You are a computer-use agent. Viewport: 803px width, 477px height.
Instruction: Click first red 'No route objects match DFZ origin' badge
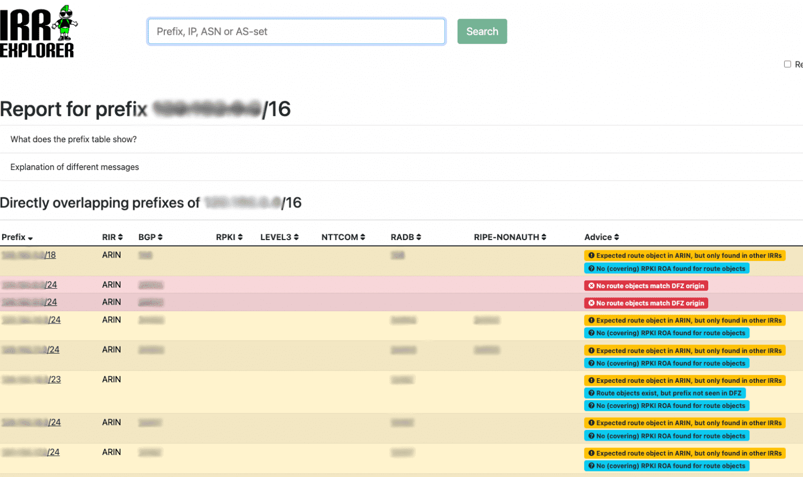click(646, 286)
